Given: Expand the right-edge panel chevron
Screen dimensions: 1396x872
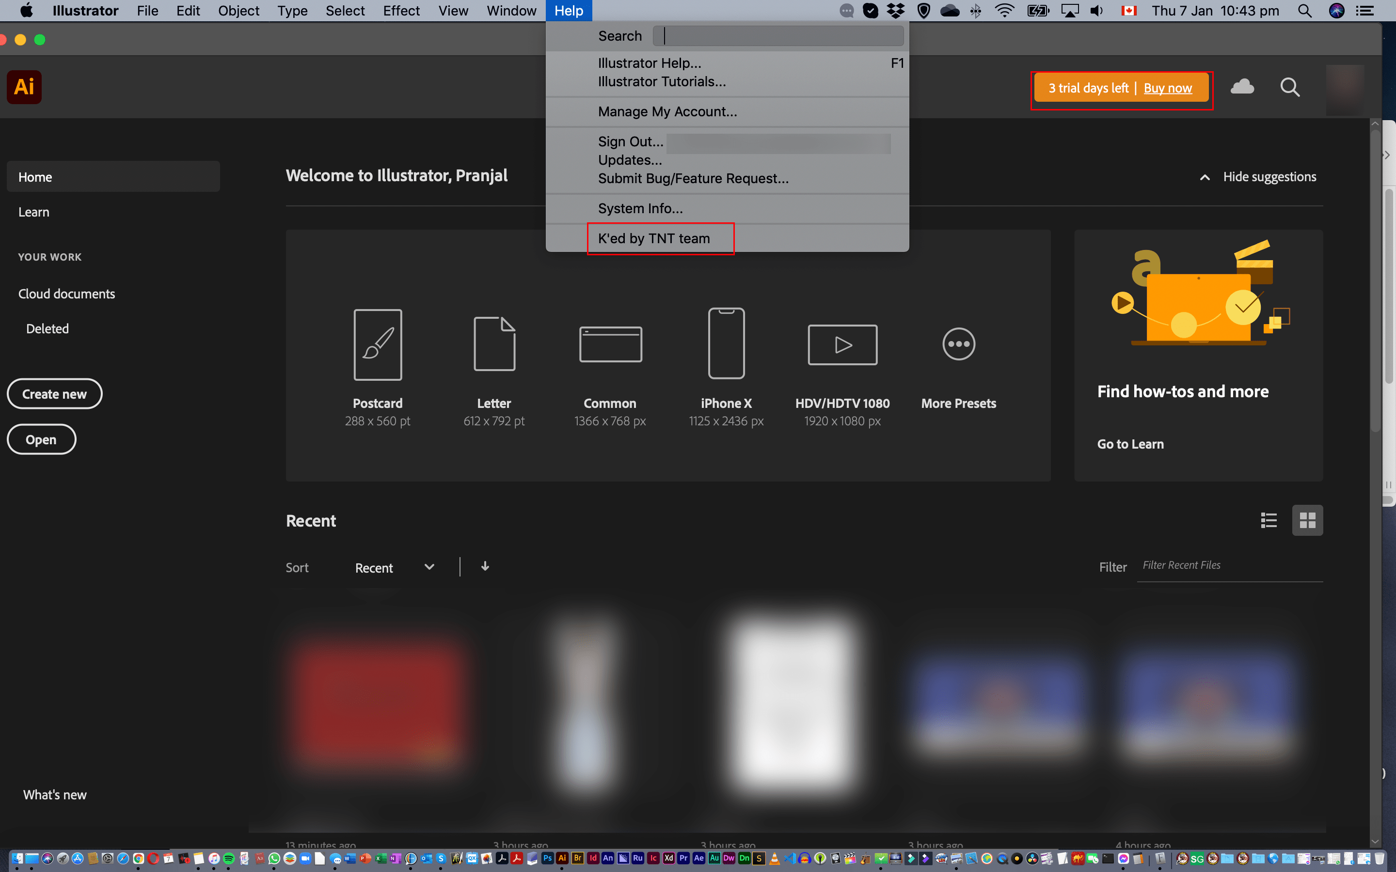Looking at the screenshot, I should pos(1387,155).
